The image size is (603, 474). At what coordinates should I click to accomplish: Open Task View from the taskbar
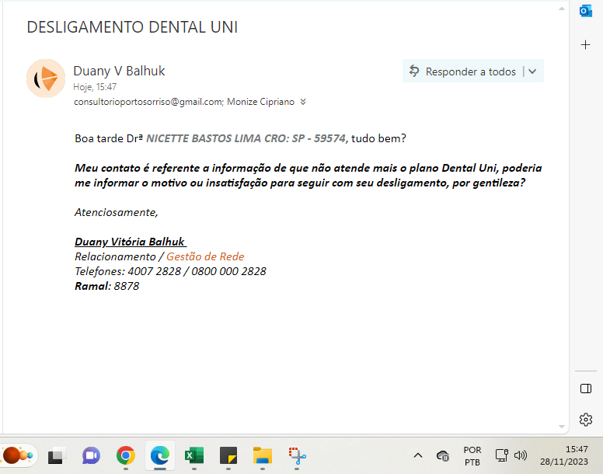coord(57,456)
